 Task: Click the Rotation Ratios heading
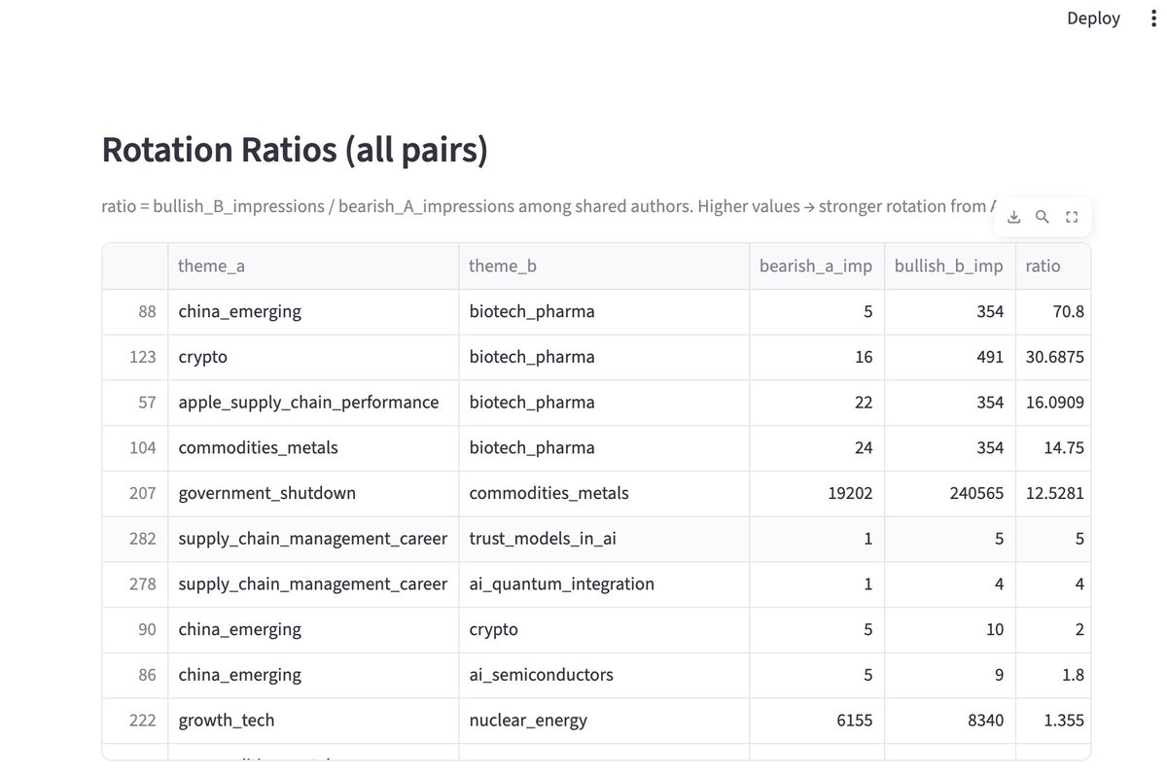[295, 151]
